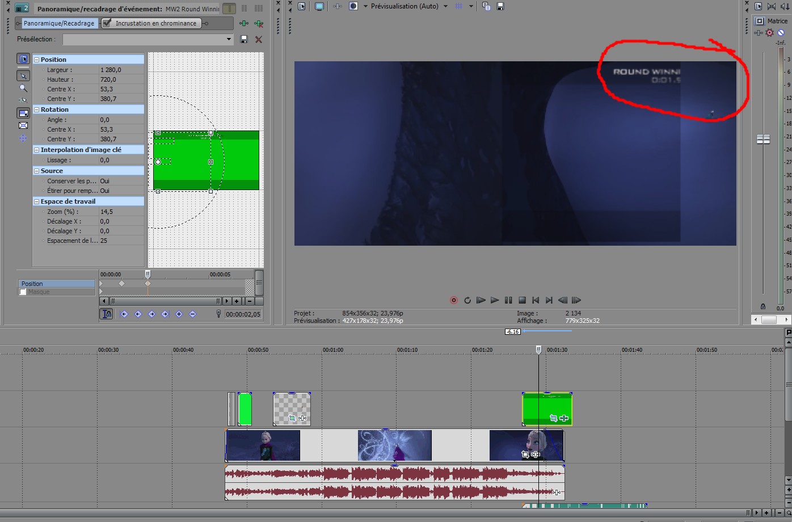
Task: Pause playback
Action: (x=508, y=300)
